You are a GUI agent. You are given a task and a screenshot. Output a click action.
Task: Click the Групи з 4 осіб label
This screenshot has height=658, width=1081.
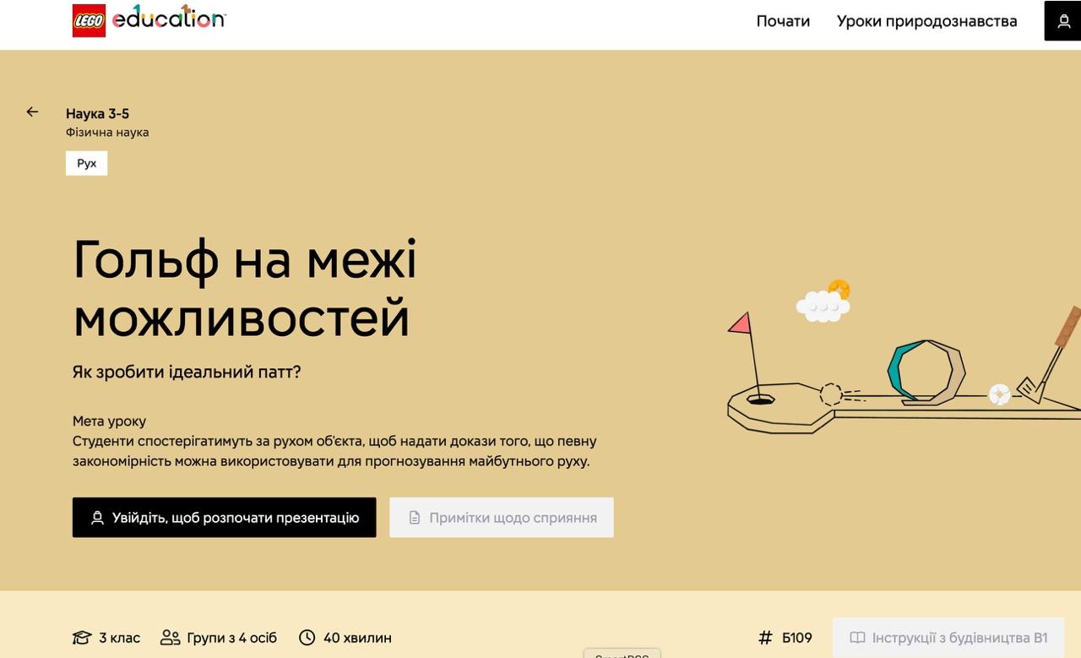(231, 638)
